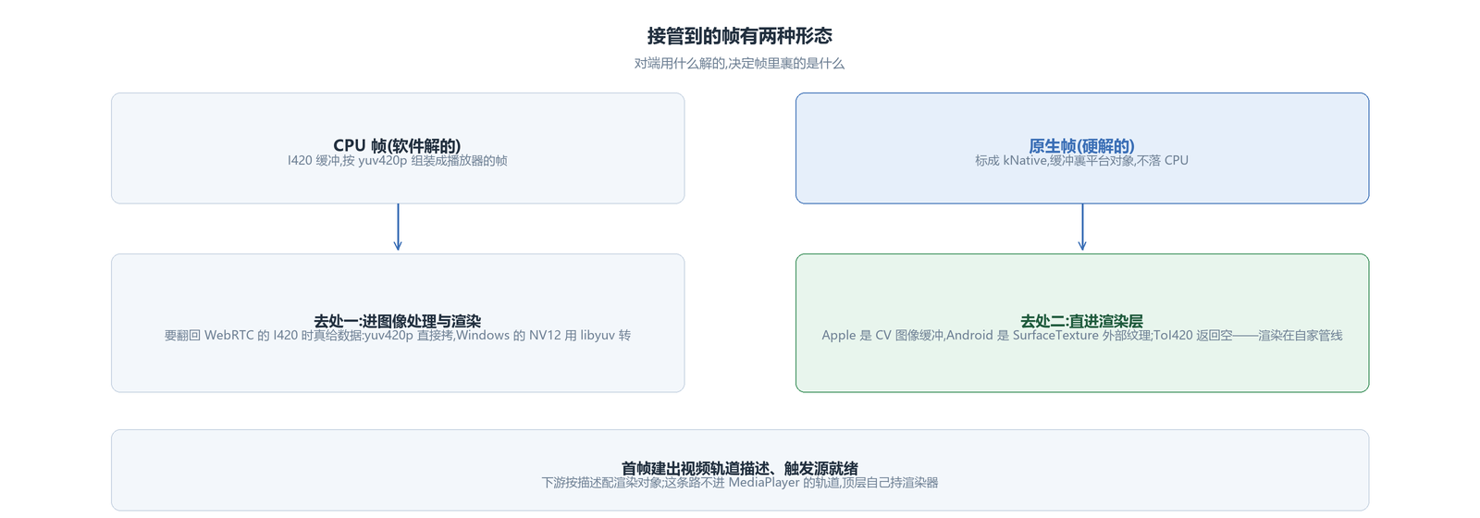Select the 去处一:进图像处理与渲染 heading
1480x518 pixels.
pos(397,321)
